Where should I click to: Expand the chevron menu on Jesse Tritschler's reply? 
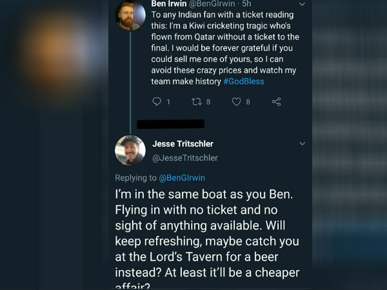point(303,144)
